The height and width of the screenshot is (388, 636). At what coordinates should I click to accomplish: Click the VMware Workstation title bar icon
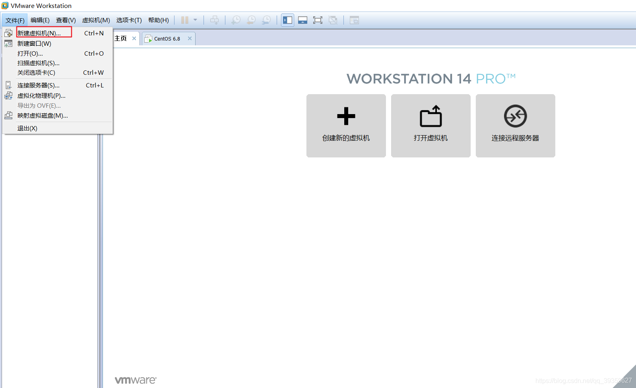click(x=5, y=6)
